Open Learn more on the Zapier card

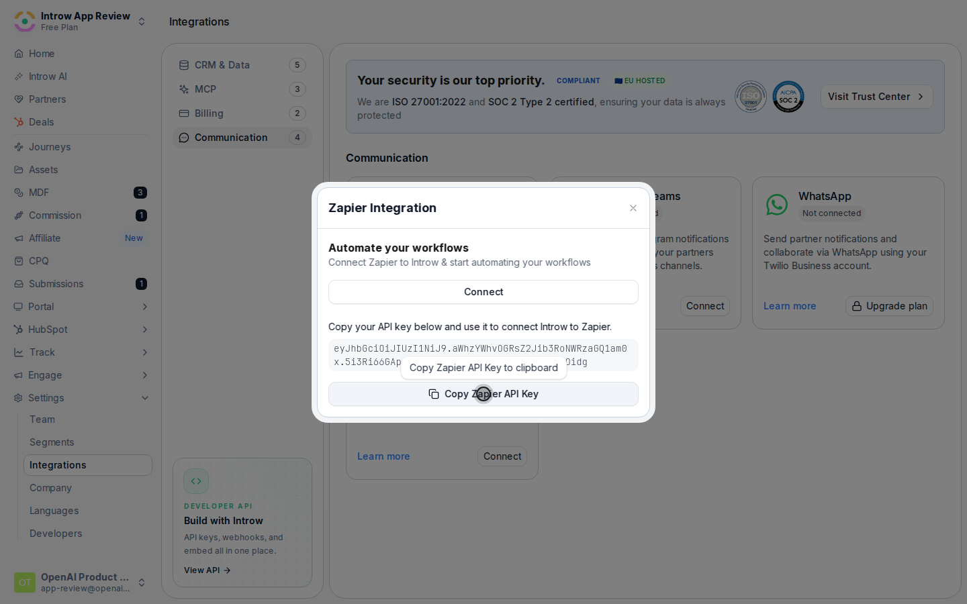(x=383, y=456)
